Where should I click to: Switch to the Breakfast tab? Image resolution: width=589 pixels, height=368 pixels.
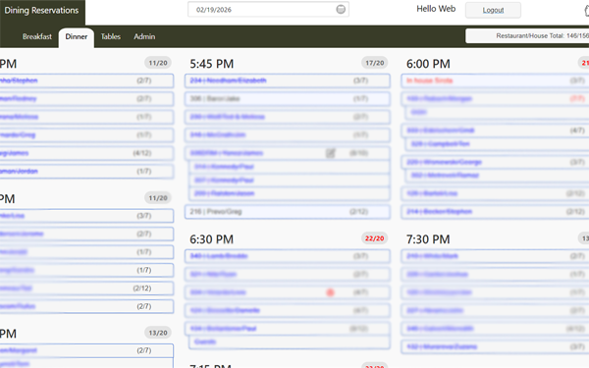pyautogui.click(x=37, y=36)
